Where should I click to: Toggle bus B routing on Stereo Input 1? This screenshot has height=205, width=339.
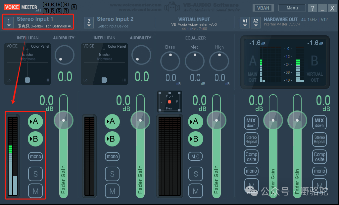35,139
